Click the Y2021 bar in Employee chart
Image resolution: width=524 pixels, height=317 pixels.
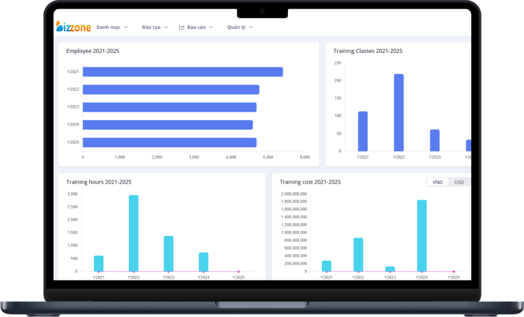(183, 72)
